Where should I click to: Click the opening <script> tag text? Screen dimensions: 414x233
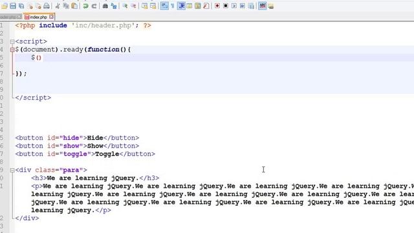31,41
